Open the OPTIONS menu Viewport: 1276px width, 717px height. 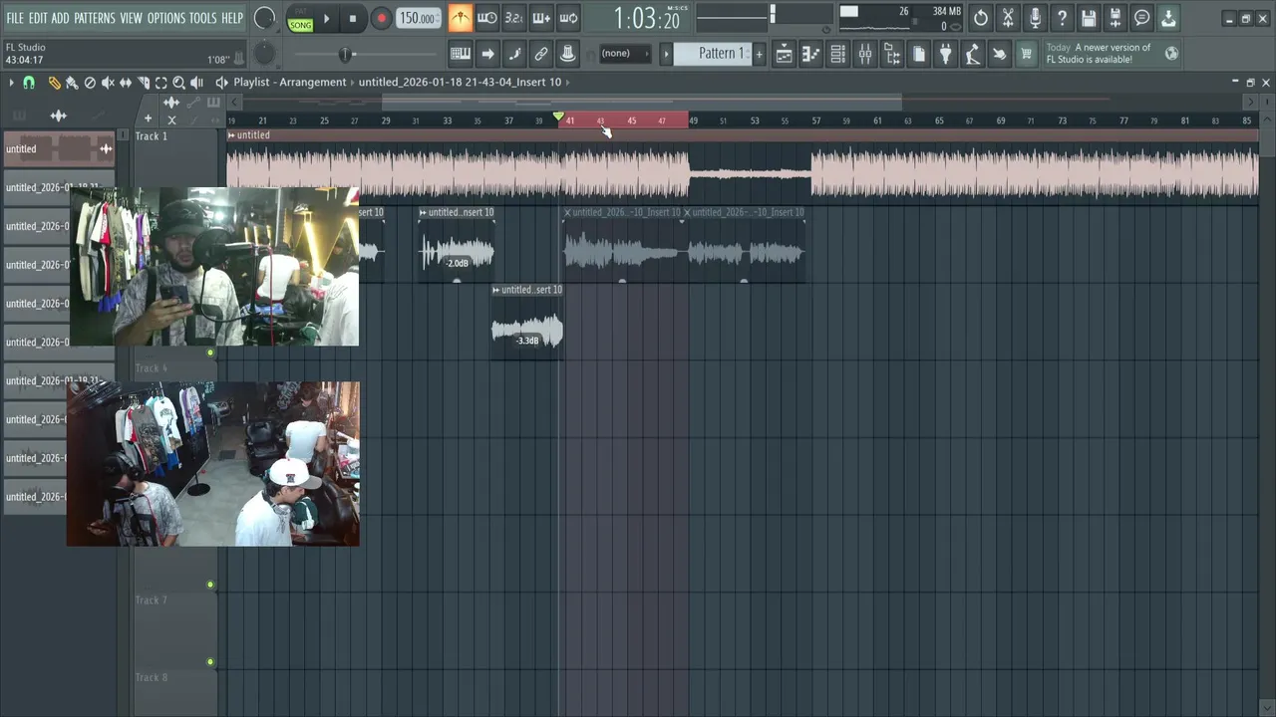point(166,18)
